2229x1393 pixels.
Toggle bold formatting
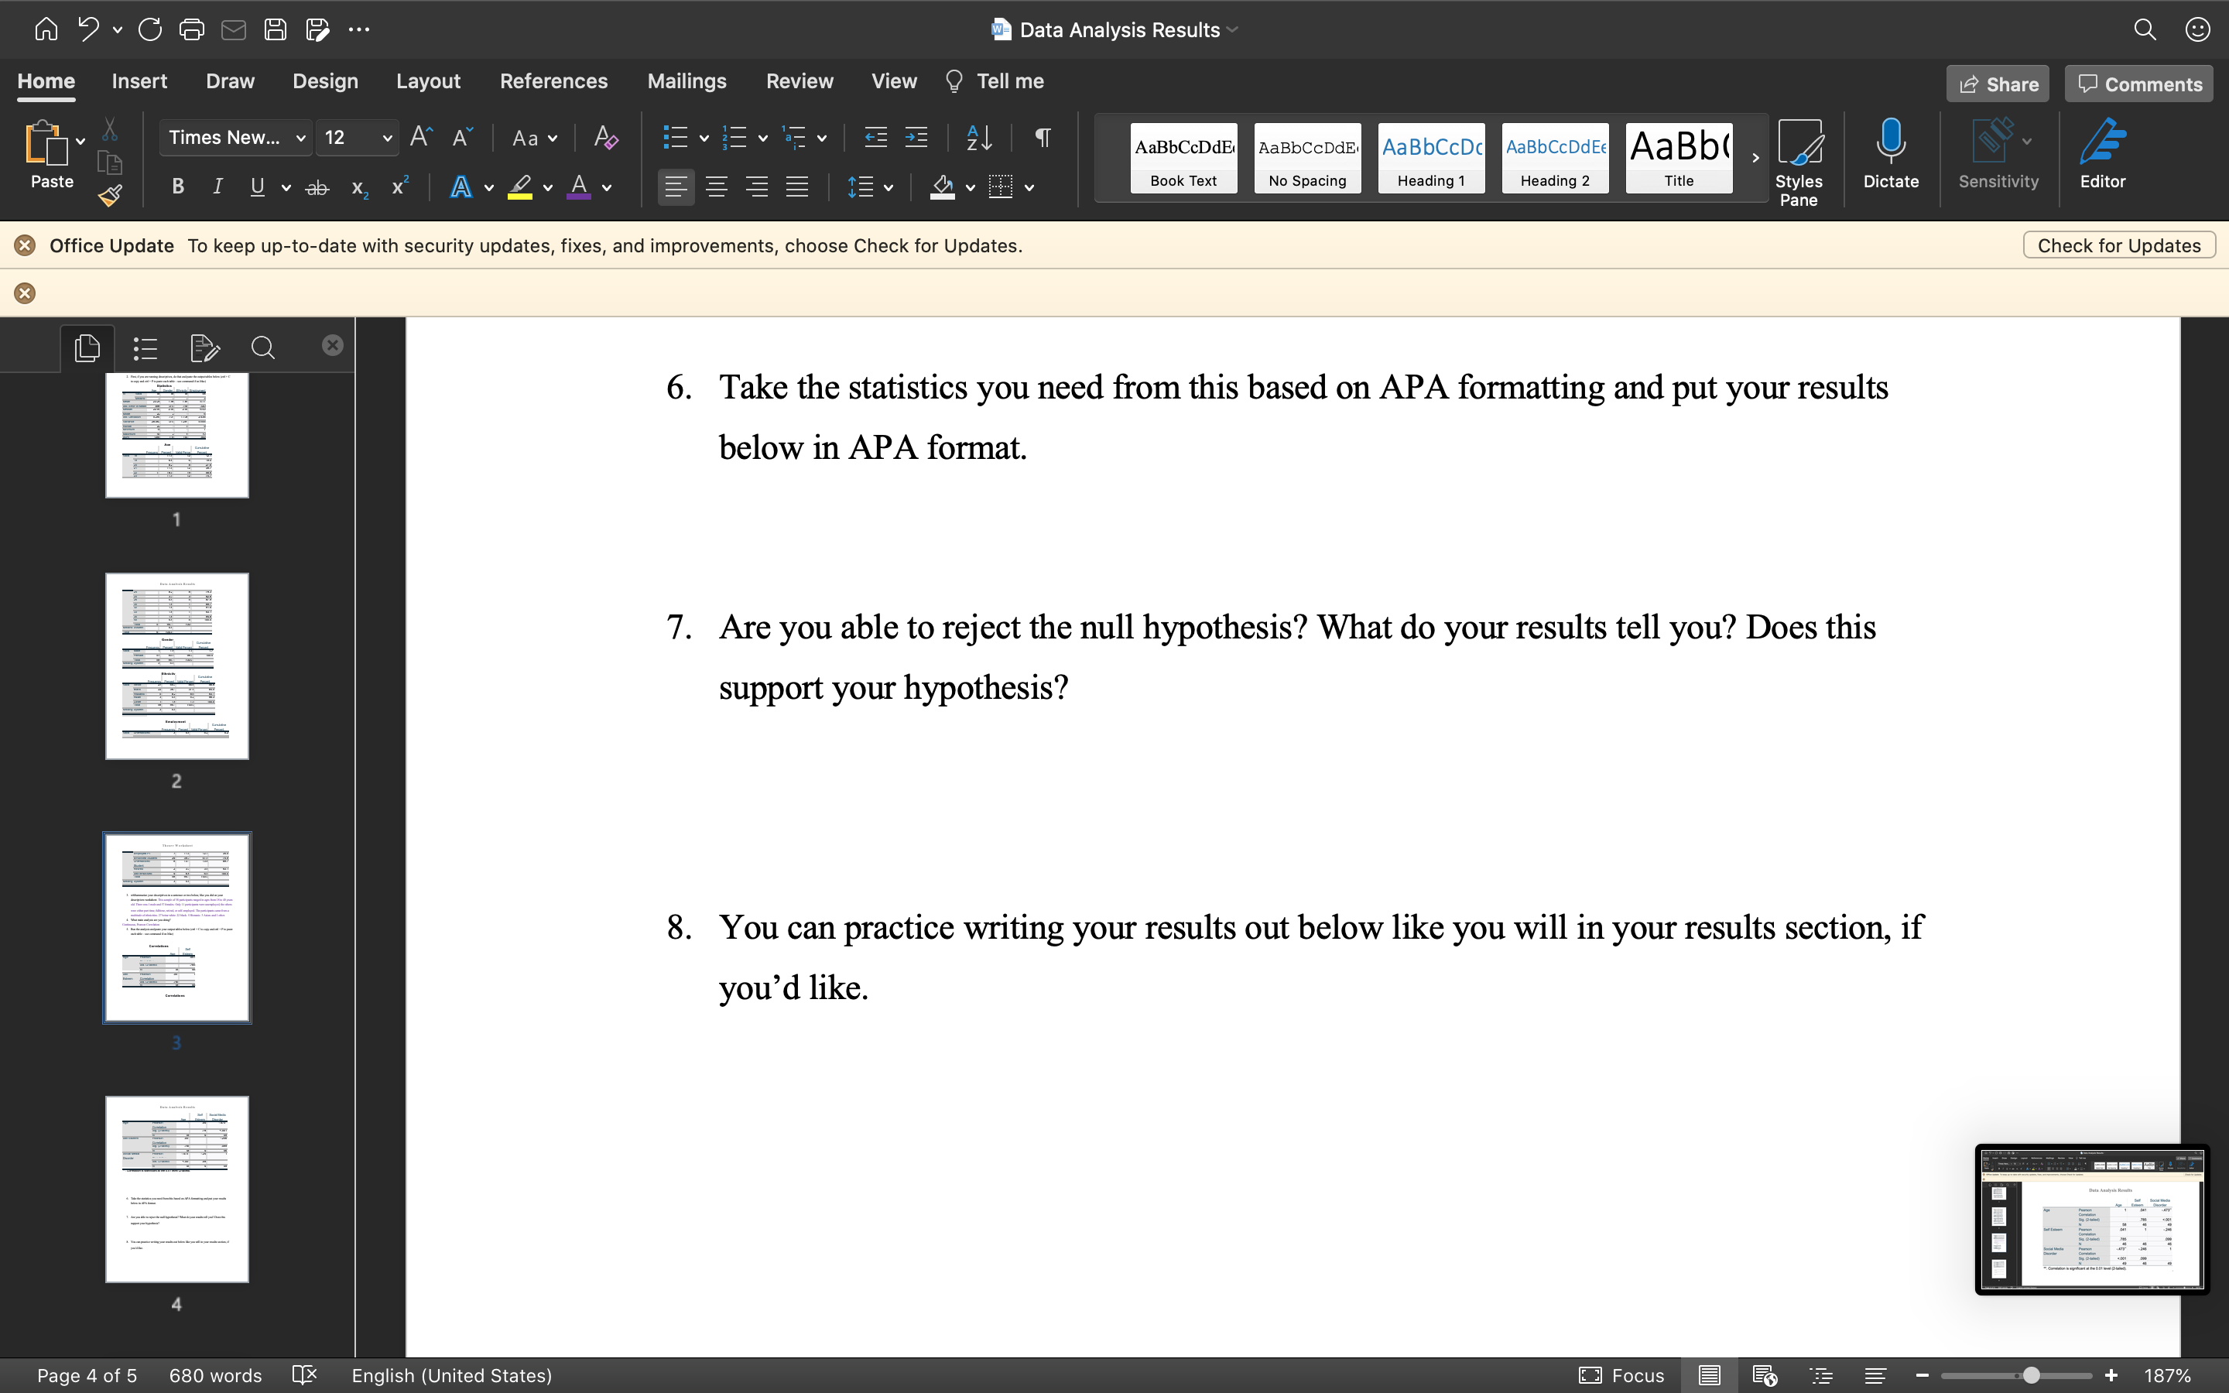(178, 188)
